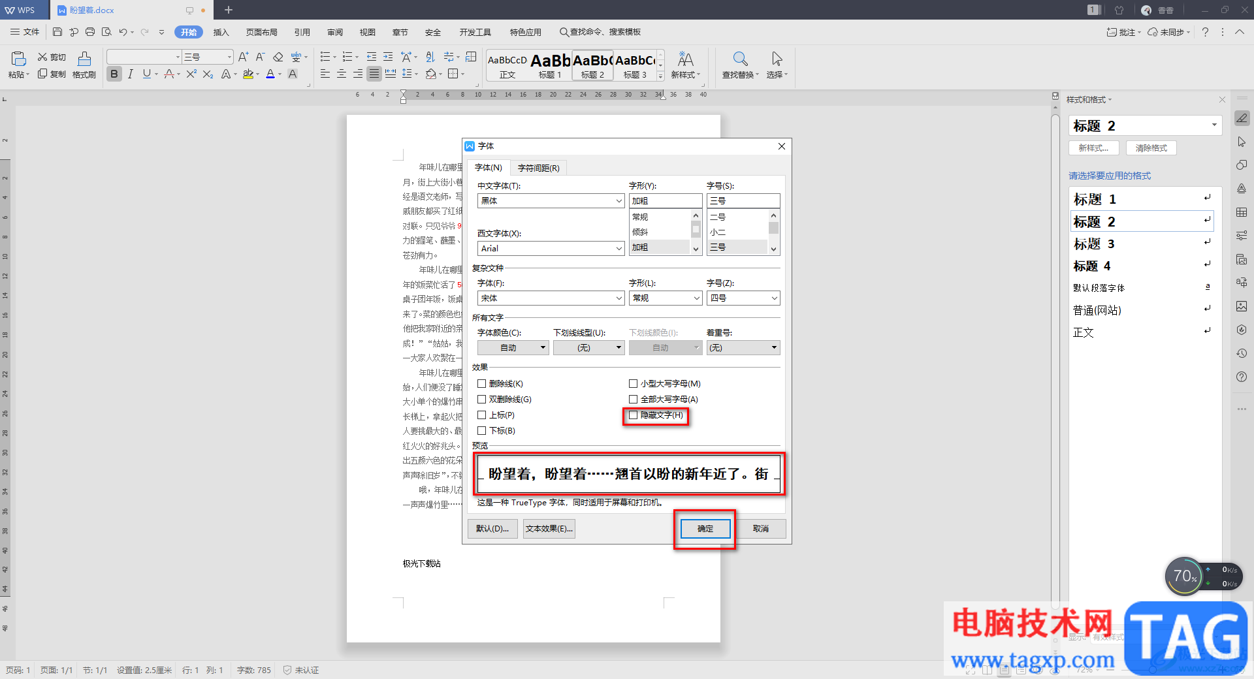
Task: Click the Paste clipboard icon
Action: click(x=18, y=59)
